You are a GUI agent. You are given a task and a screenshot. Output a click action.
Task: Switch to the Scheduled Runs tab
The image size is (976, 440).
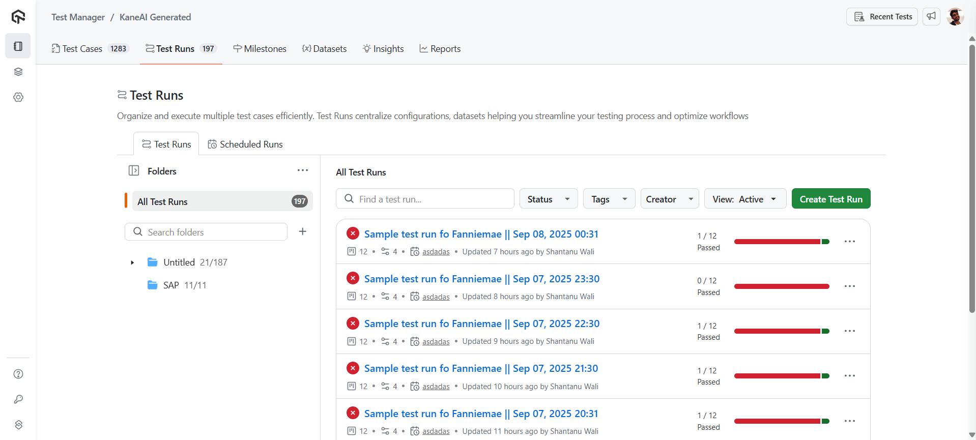(245, 144)
